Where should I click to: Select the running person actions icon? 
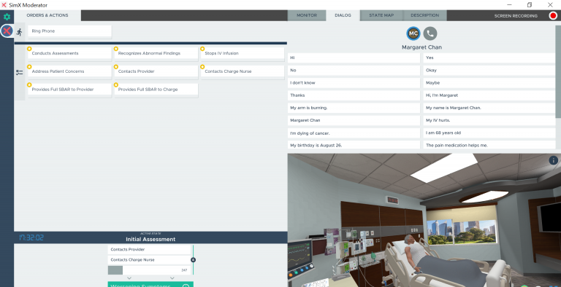[19, 32]
